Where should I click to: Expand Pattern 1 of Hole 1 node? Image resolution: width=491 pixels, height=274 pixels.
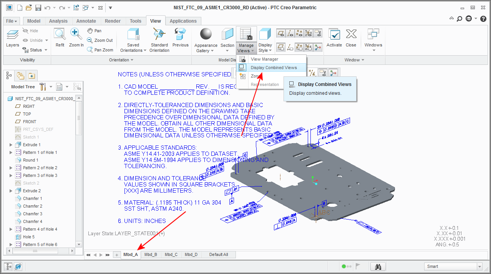coord(11,152)
